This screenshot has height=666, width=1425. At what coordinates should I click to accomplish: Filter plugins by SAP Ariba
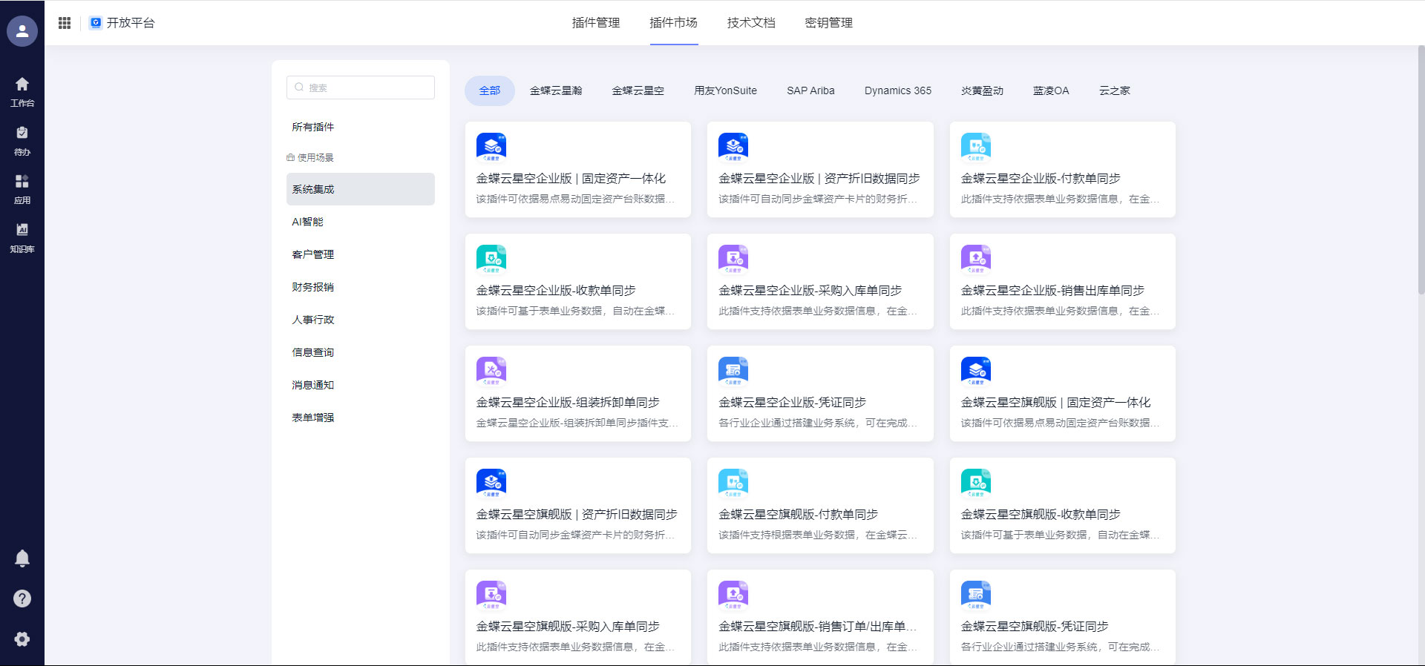coord(810,90)
